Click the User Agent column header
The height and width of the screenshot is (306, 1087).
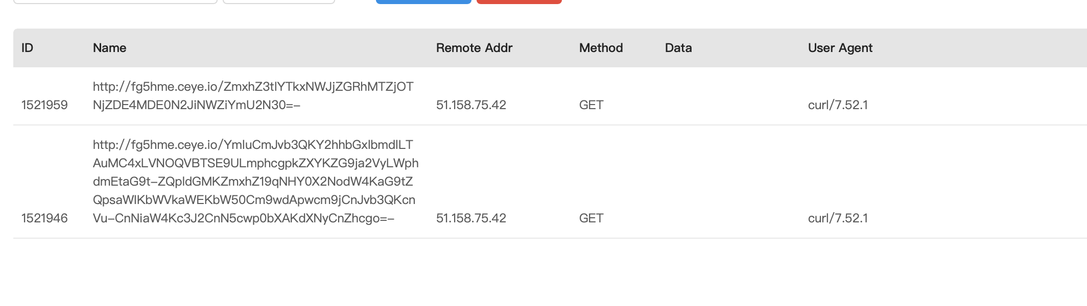tap(840, 48)
